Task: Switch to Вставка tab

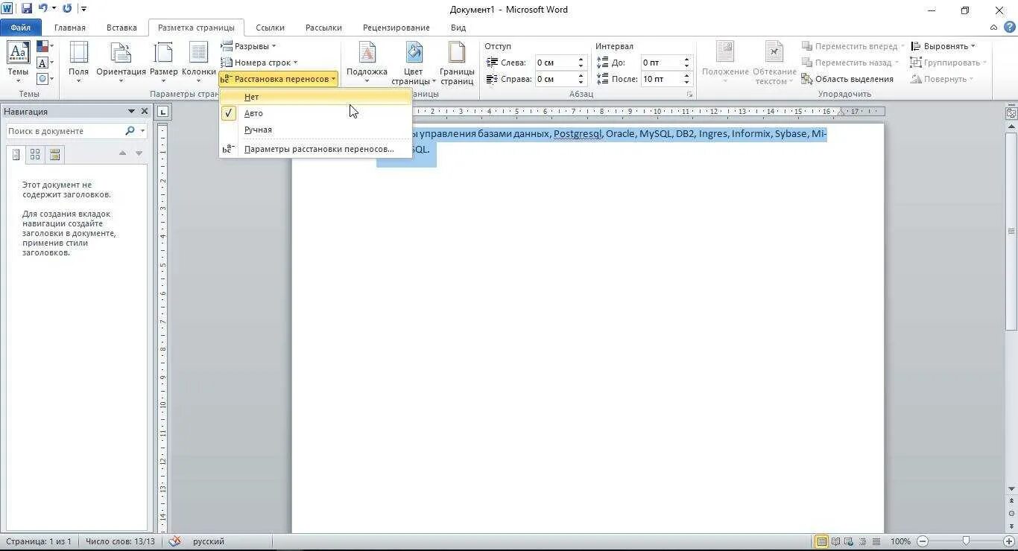Action: [x=121, y=28]
